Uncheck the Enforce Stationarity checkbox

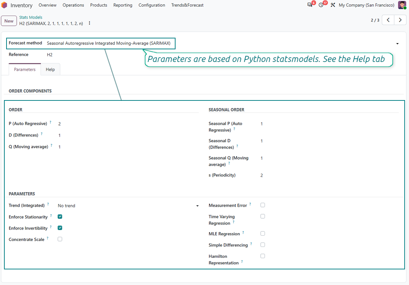tap(60, 216)
